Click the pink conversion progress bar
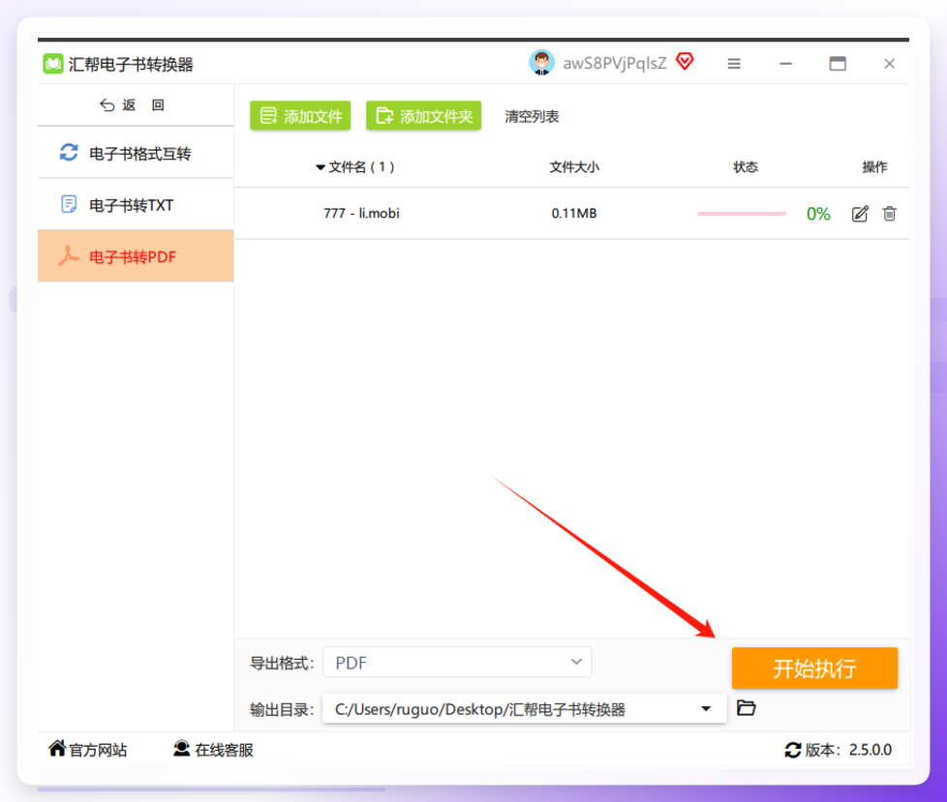 click(742, 214)
